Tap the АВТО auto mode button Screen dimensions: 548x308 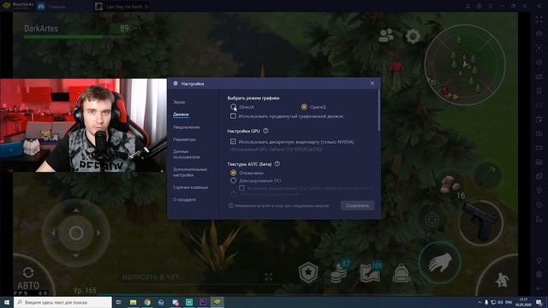point(28,278)
